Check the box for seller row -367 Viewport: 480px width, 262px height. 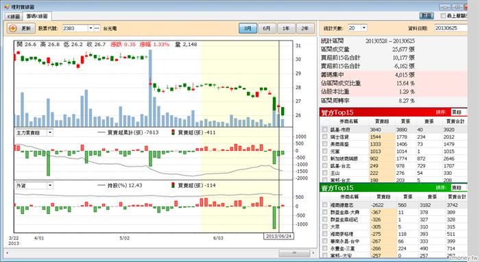[x=325, y=212]
